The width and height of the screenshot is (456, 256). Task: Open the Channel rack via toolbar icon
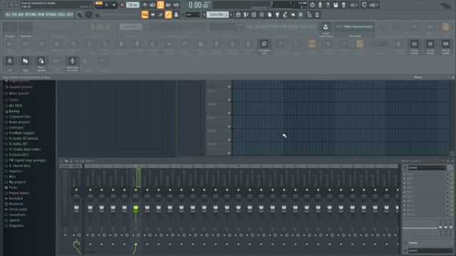pos(254,14)
